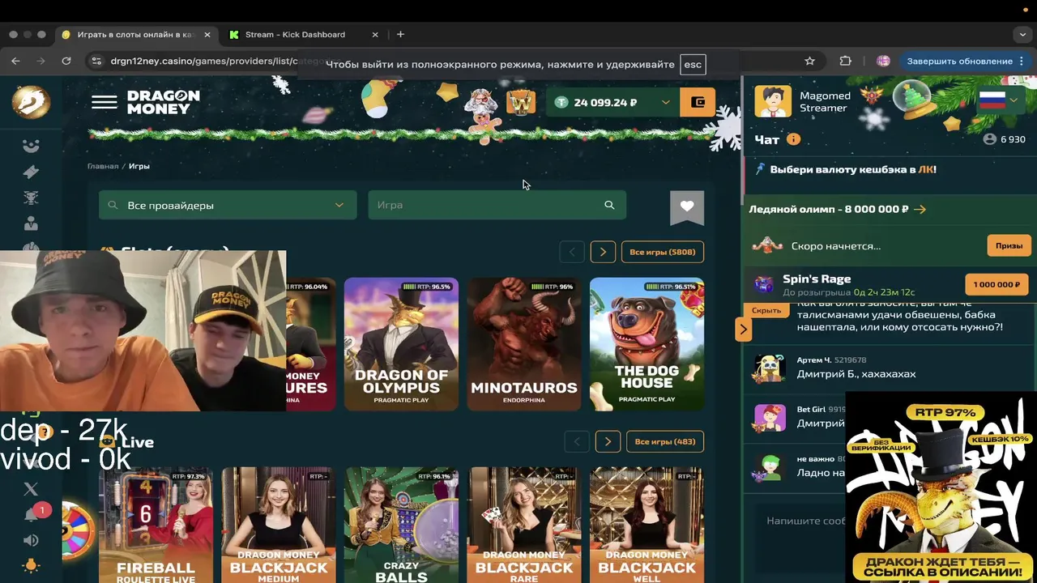Open Fireball Roulette Live game

[156, 525]
